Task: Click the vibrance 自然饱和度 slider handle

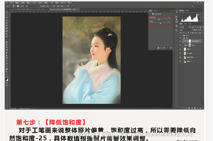Action: tap(159, 20)
